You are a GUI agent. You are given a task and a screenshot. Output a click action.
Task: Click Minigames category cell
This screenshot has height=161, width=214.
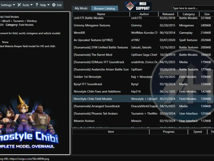pyautogui.click(x=186, y=25)
